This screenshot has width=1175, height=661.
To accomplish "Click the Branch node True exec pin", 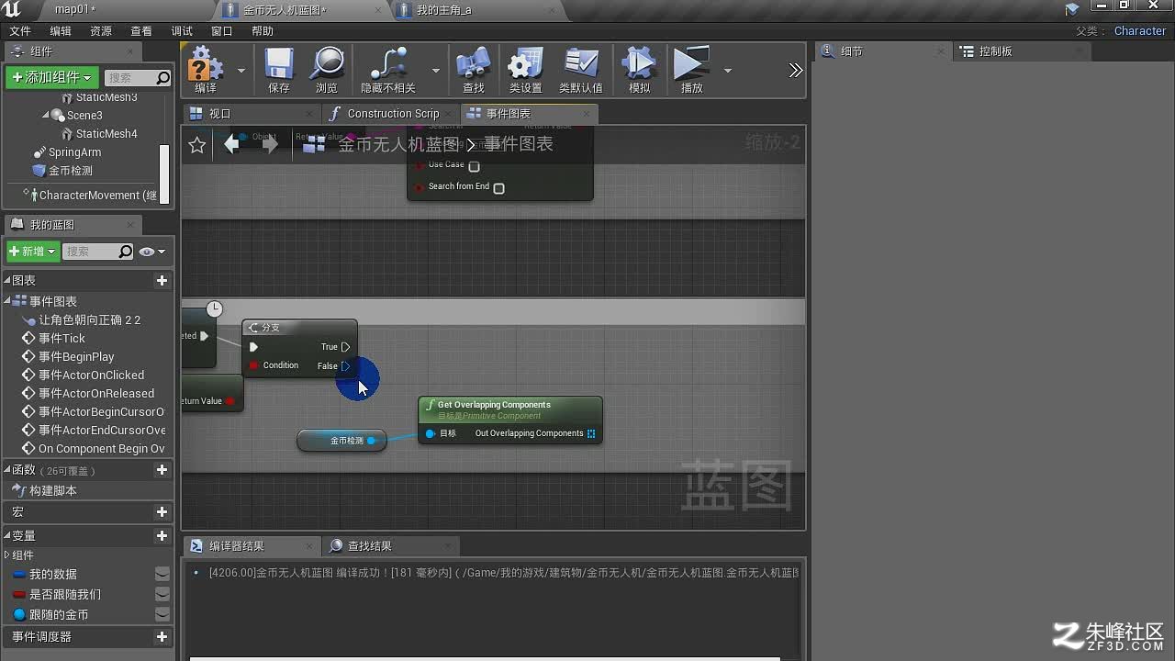I will (x=345, y=347).
